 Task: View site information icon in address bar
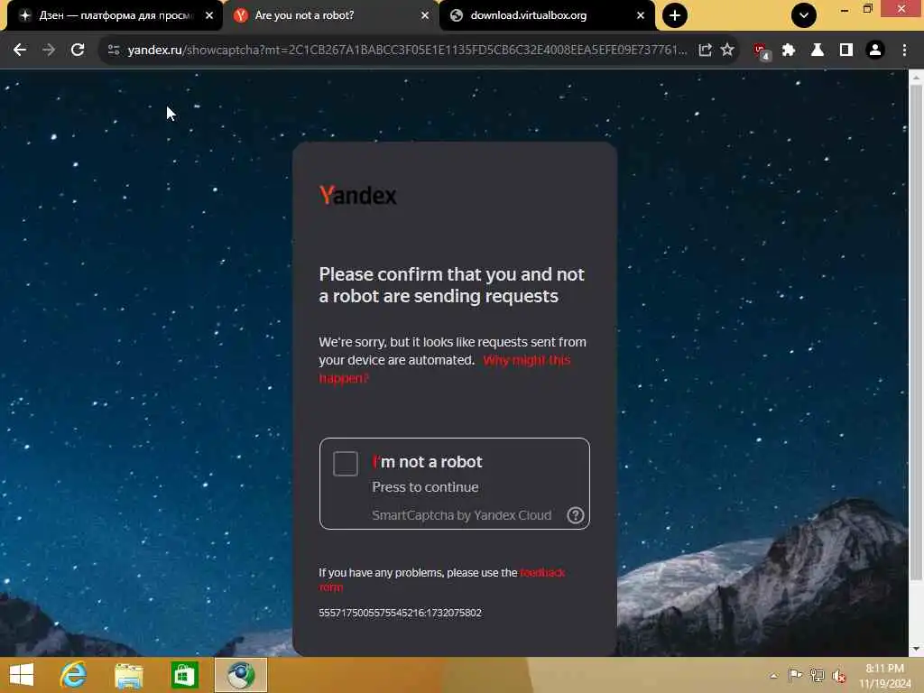coord(114,51)
